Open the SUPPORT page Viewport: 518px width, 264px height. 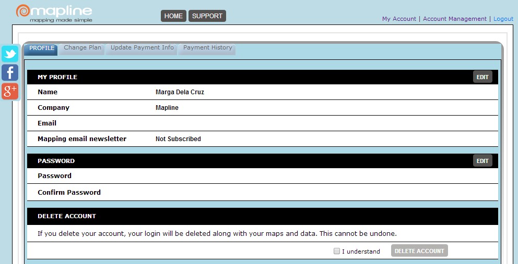pyautogui.click(x=207, y=16)
